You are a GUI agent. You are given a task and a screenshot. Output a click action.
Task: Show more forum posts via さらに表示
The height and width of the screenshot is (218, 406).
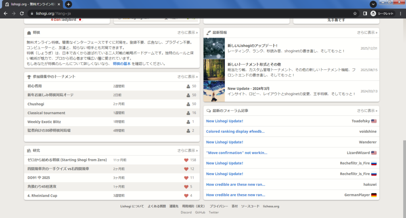click(367, 111)
